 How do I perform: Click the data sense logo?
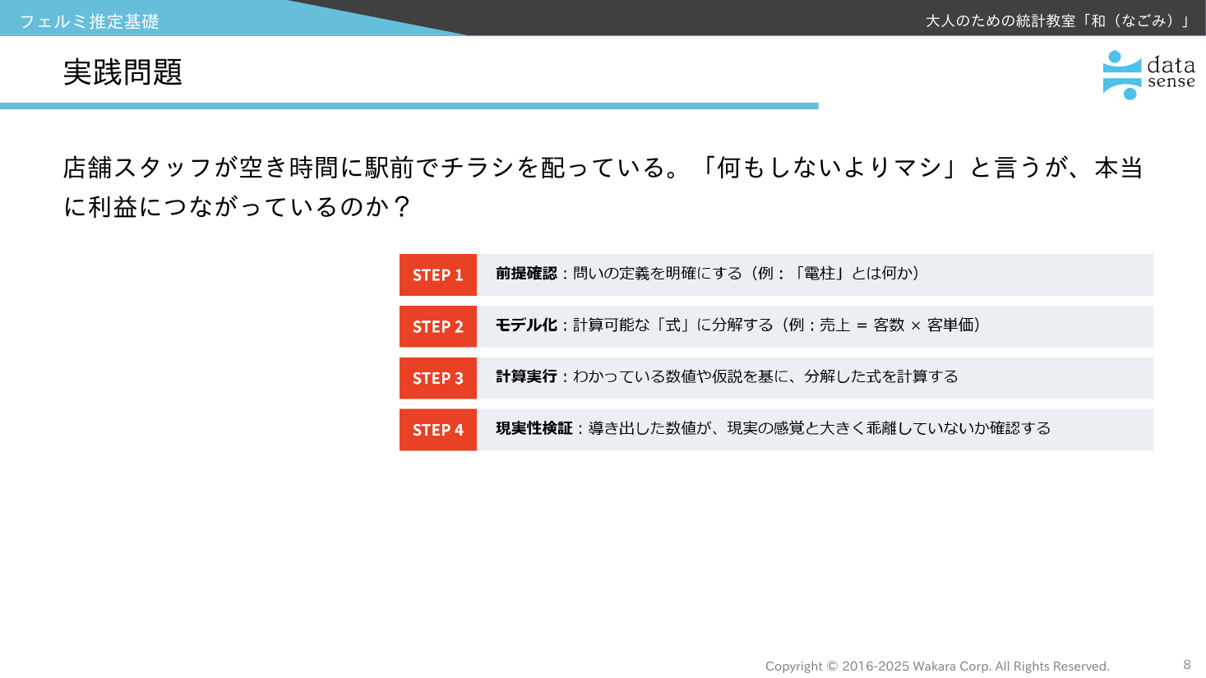tap(1148, 75)
